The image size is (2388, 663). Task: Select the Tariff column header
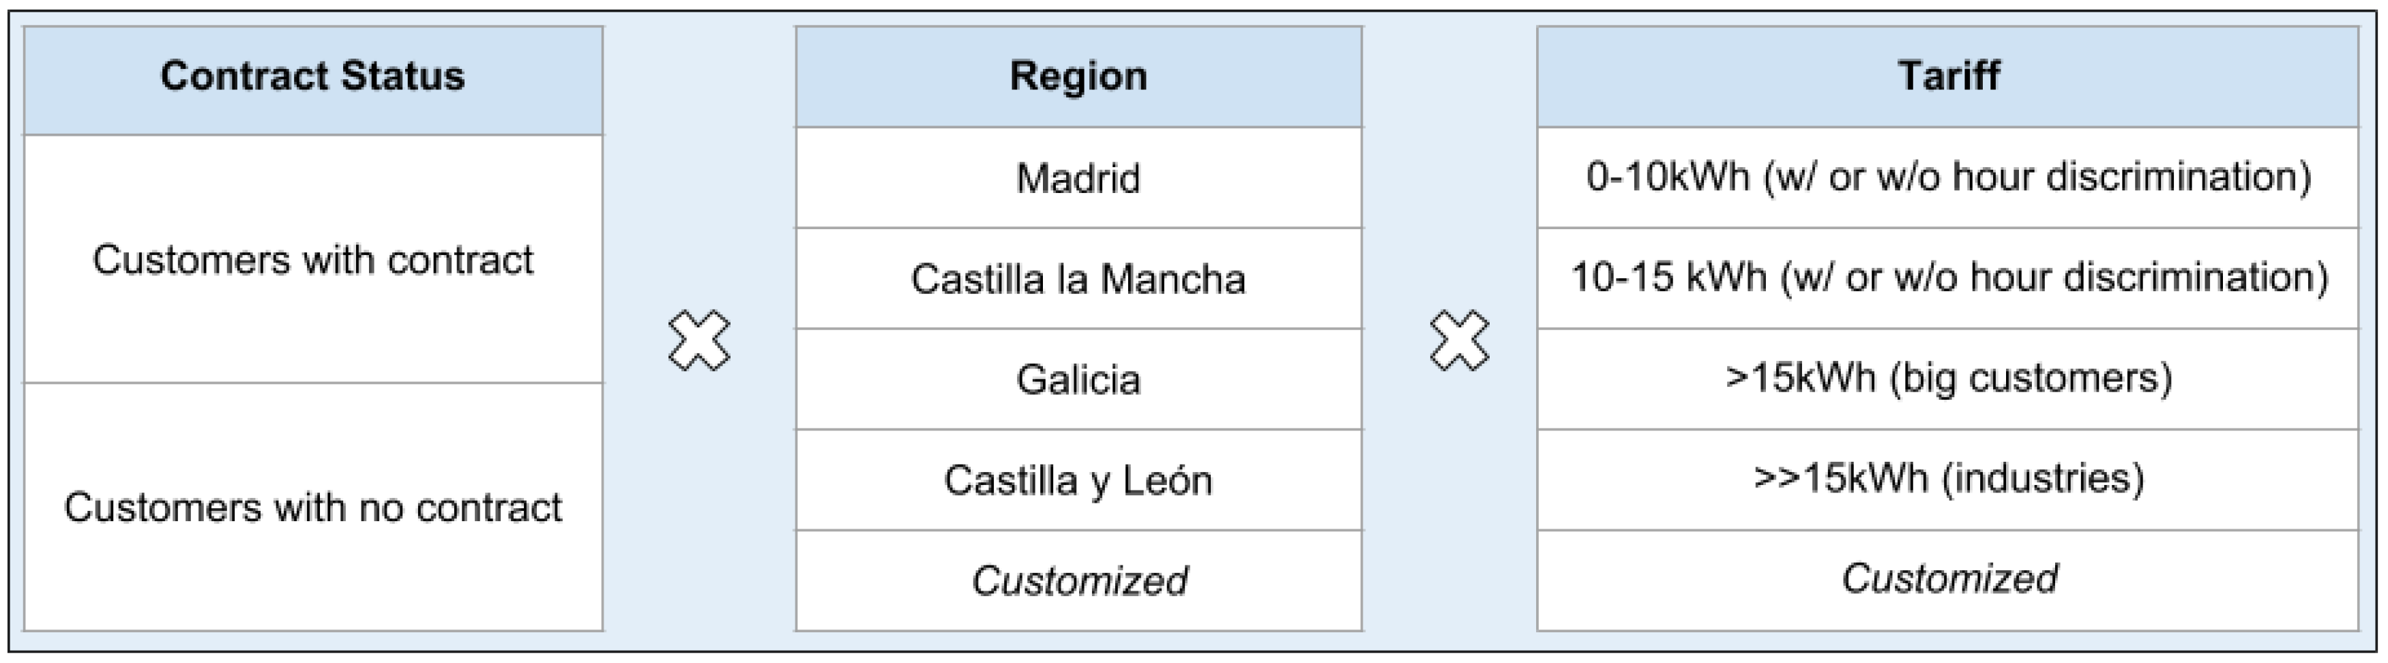[x=1947, y=77]
